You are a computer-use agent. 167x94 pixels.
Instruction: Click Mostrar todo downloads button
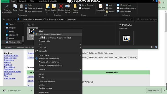(x=154, y=91)
